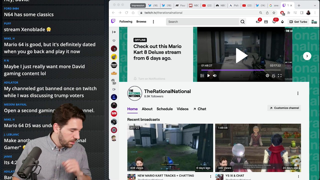Switch to the Polls browser tab

[234, 5]
